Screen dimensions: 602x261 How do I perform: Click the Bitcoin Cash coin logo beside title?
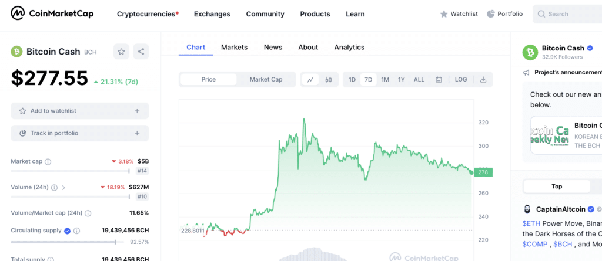point(17,52)
